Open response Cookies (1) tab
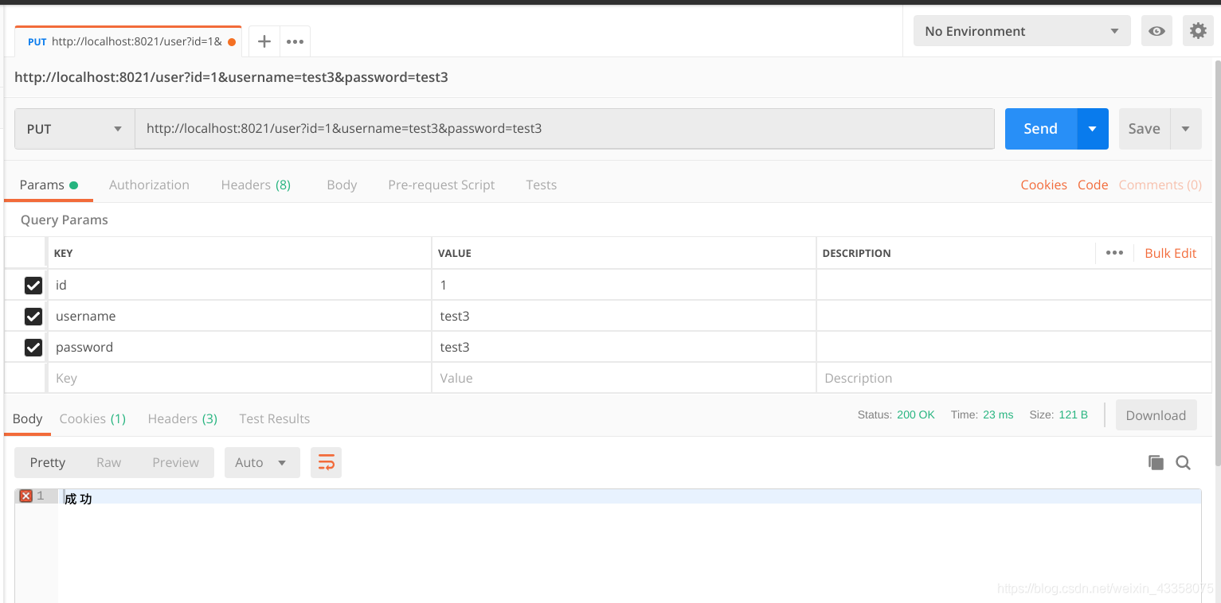1221x603 pixels. coord(92,418)
